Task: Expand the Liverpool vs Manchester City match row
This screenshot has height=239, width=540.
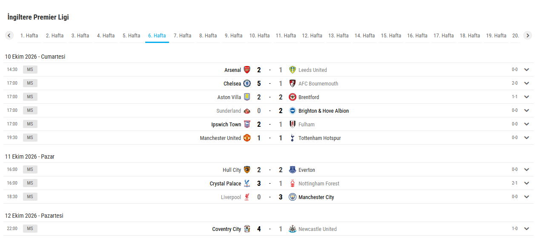Action: tap(527, 197)
